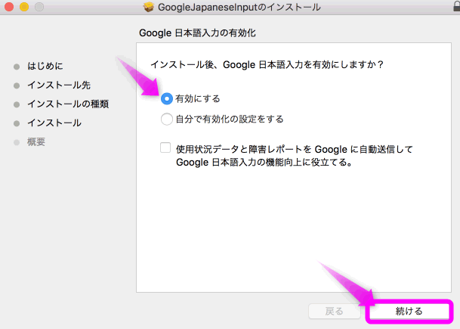Screen dimensions: 460x329
Task: Click the Google 日本語入力の有効化 heading
Action: point(199,33)
